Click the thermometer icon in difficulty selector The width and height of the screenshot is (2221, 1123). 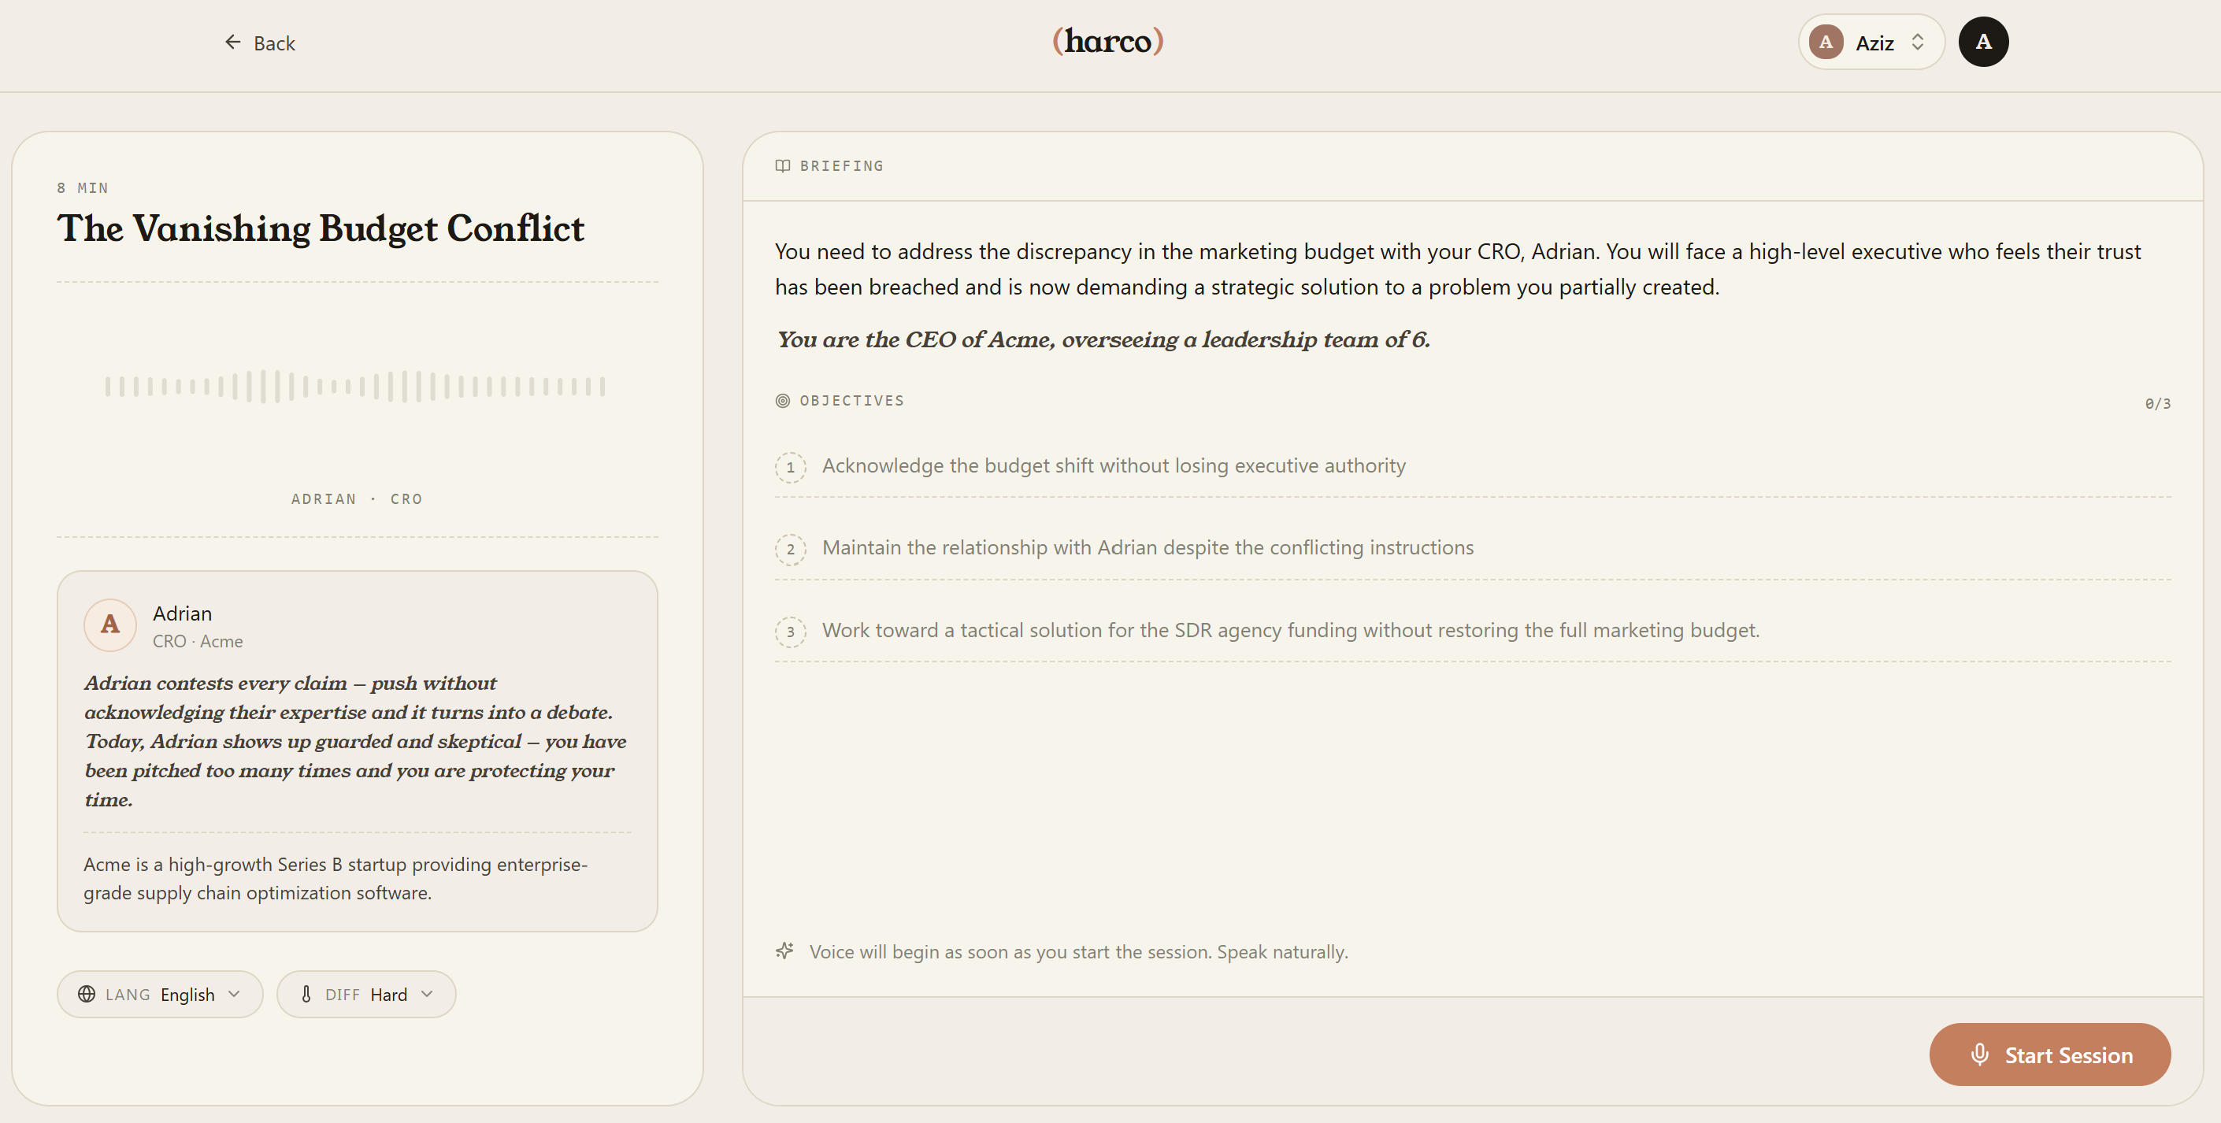[x=306, y=994]
